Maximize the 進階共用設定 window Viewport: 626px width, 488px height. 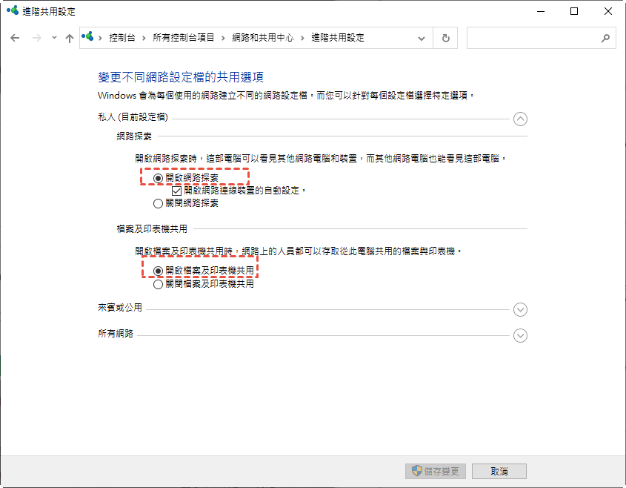(x=574, y=11)
